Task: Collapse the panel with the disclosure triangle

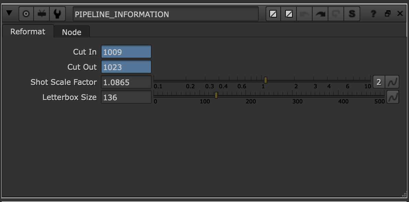Action: pyautogui.click(x=9, y=14)
